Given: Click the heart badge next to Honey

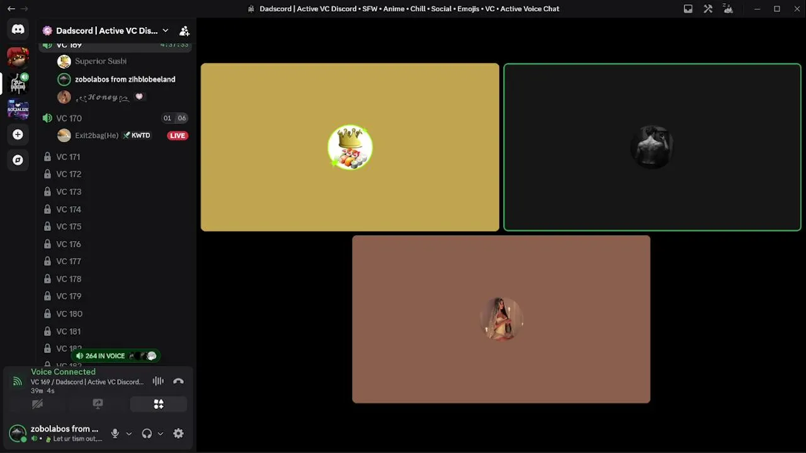Looking at the screenshot, I should click(139, 97).
